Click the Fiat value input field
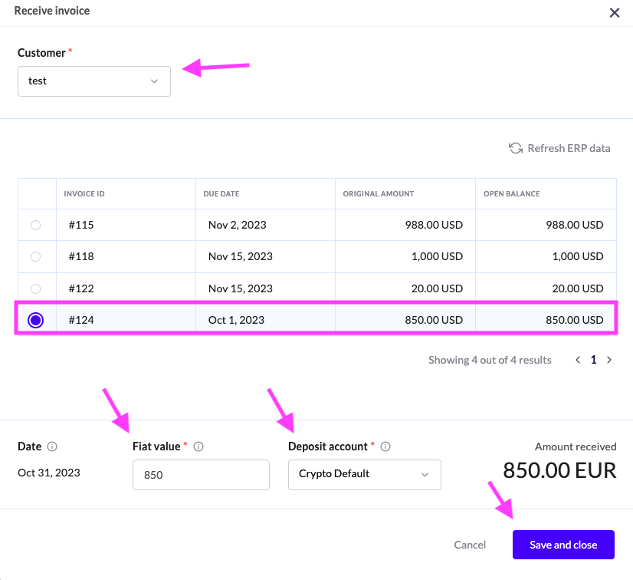 201,475
